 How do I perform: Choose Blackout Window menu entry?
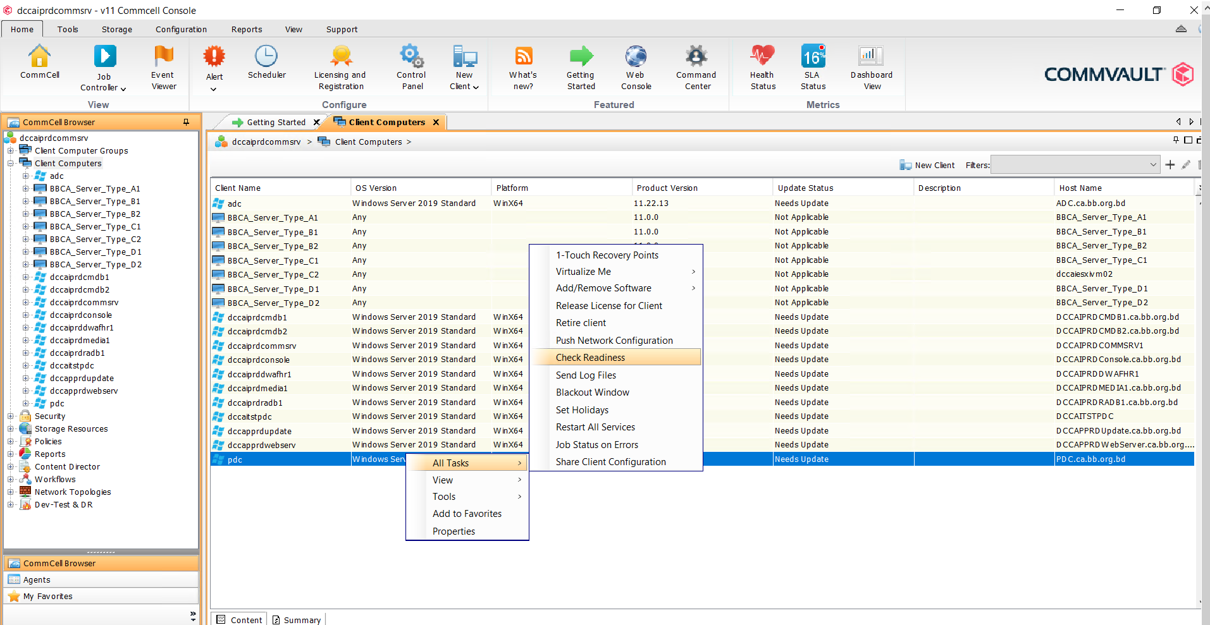pos(617,392)
